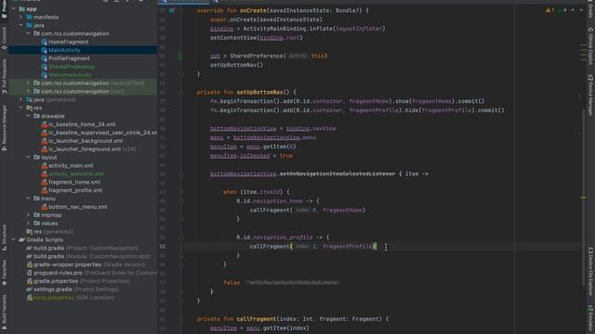This screenshot has height=334, width=595.
Task: Click the 'false' return value line
Action: point(231,282)
